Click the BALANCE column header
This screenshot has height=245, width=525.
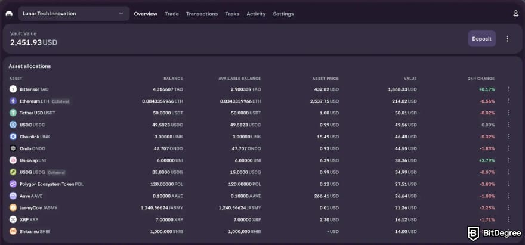pos(173,79)
